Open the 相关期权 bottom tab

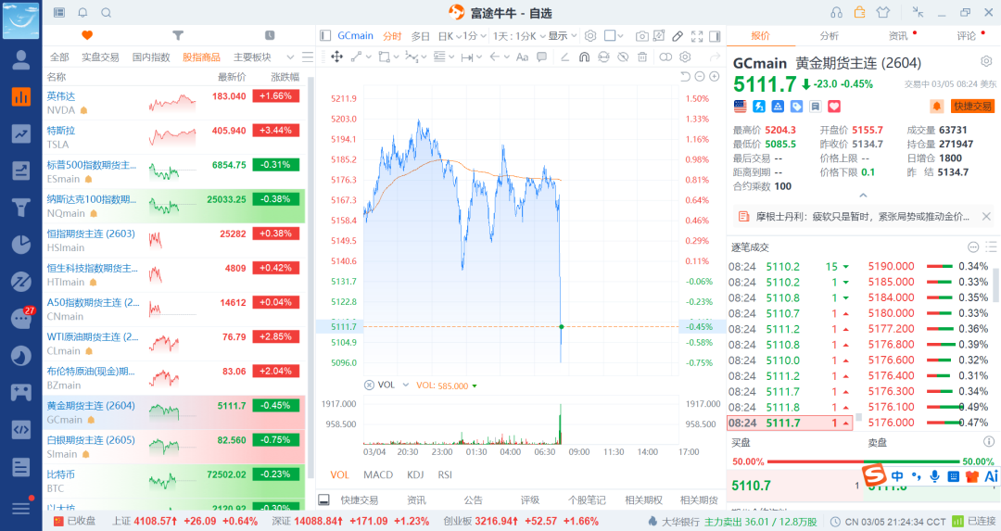(643, 499)
